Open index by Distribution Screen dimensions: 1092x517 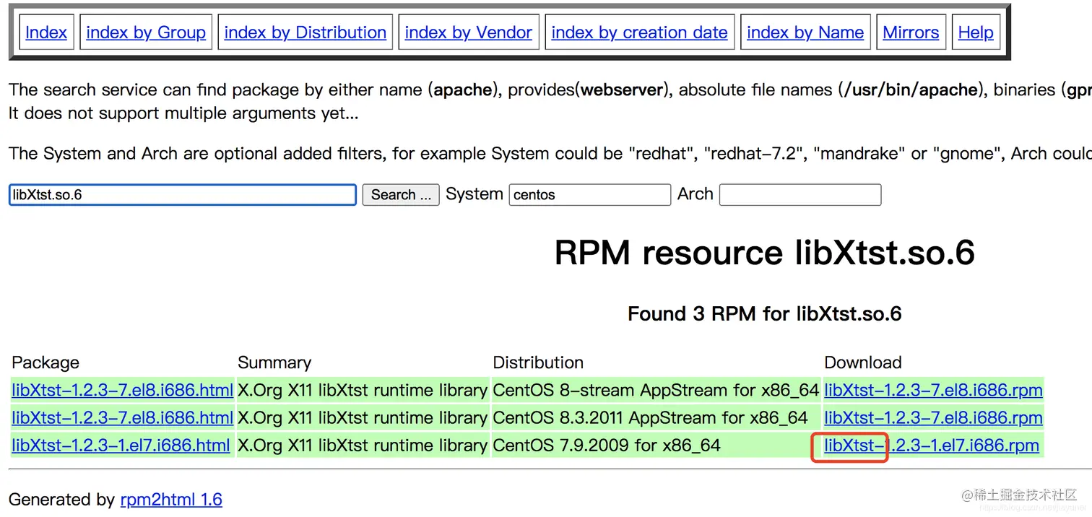coord(305,32)
